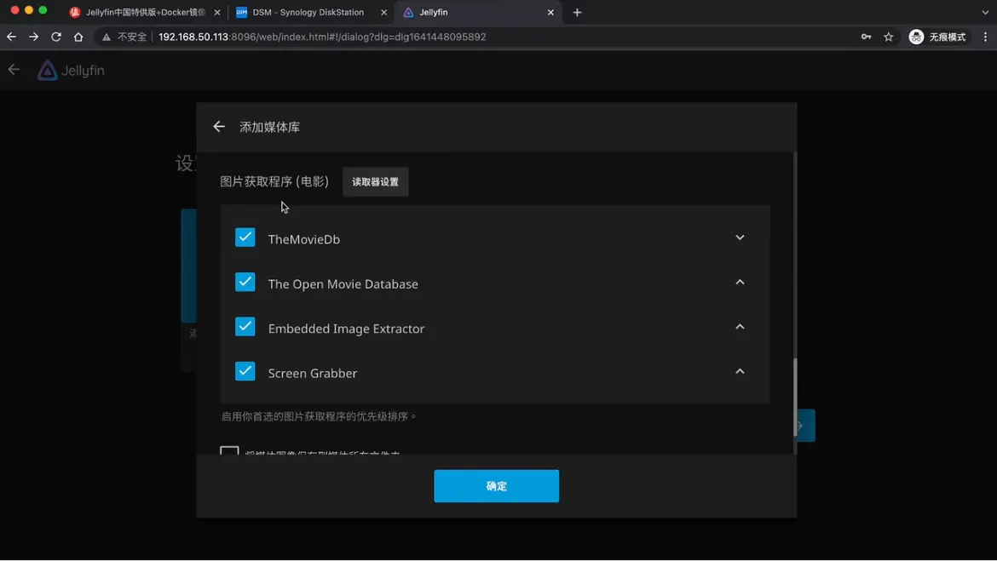Screen dimensions: 997x561
Task: Disable The Open Movie Database checkbox
Action: 245,282
